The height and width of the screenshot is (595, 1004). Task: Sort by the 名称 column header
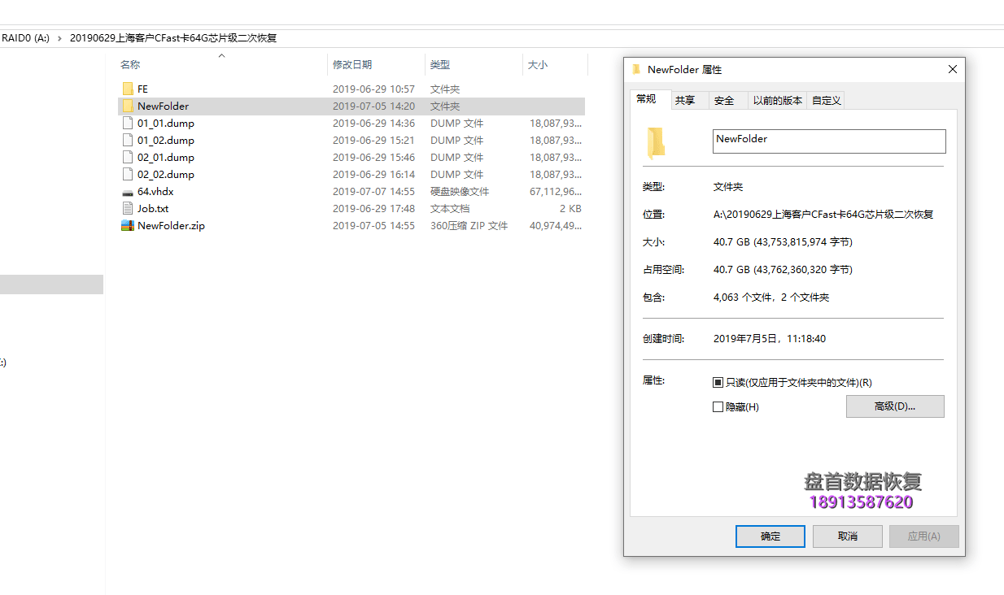pos(130,64)
